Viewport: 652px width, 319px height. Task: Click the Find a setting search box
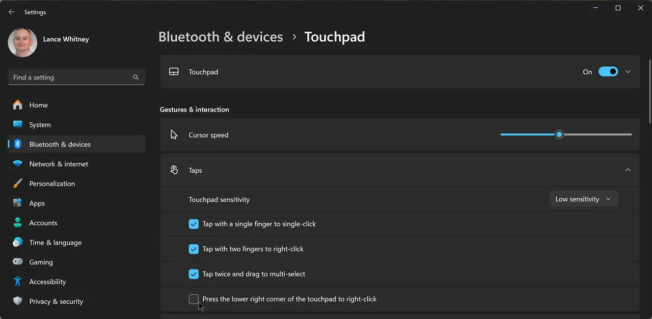[76, 77]
